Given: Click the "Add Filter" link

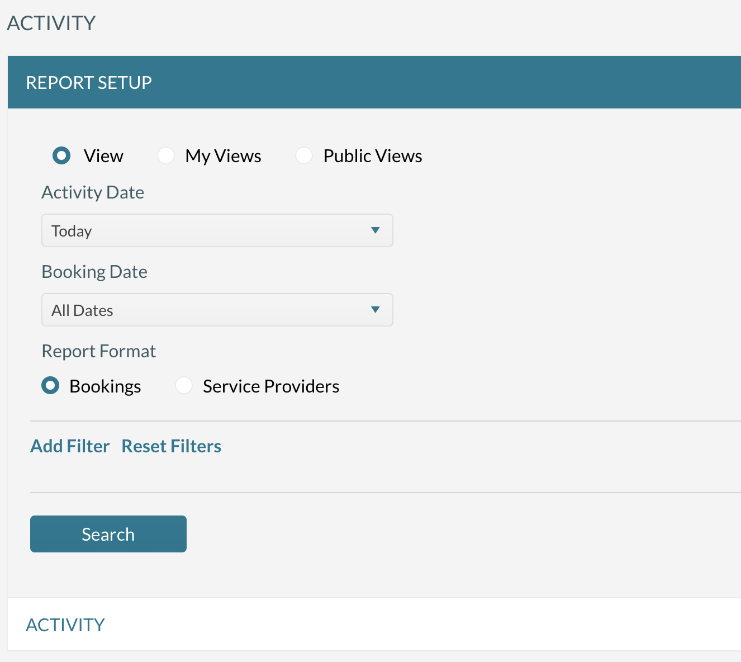Looking at the screenshot, I should (x=69, y=446).
